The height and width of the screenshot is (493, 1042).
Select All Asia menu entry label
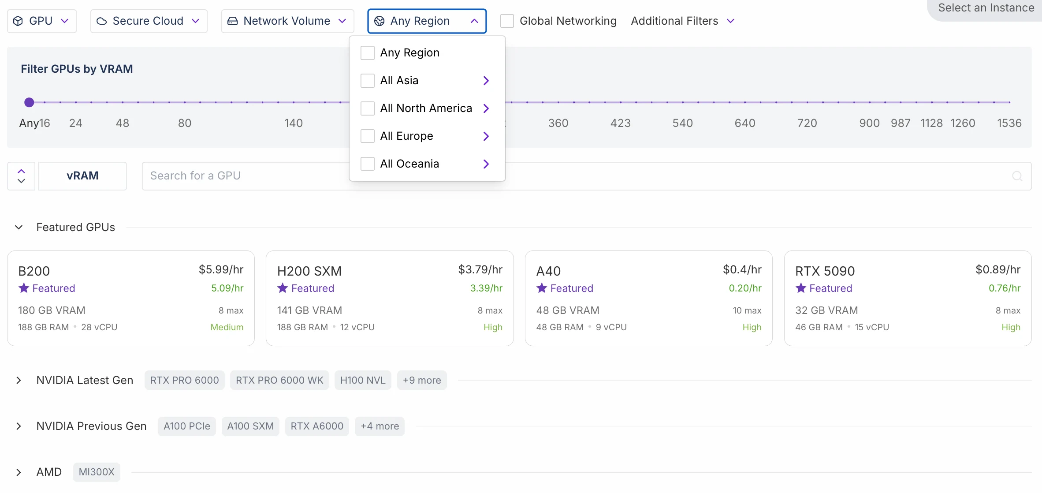[399, 81]
